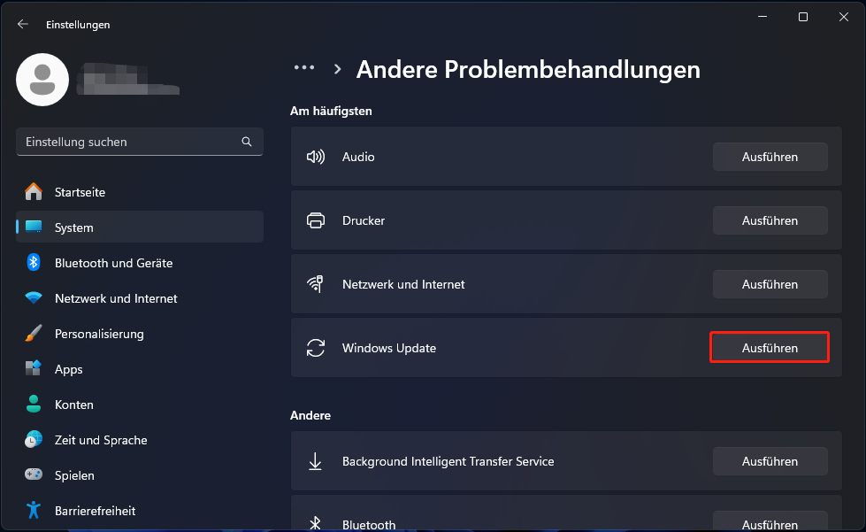Image resolution: width=866 pixels, height=532 pixels.
Task: Click the Personalisierung brush icon
Action: pyautogui.click(x=34, y=334)
